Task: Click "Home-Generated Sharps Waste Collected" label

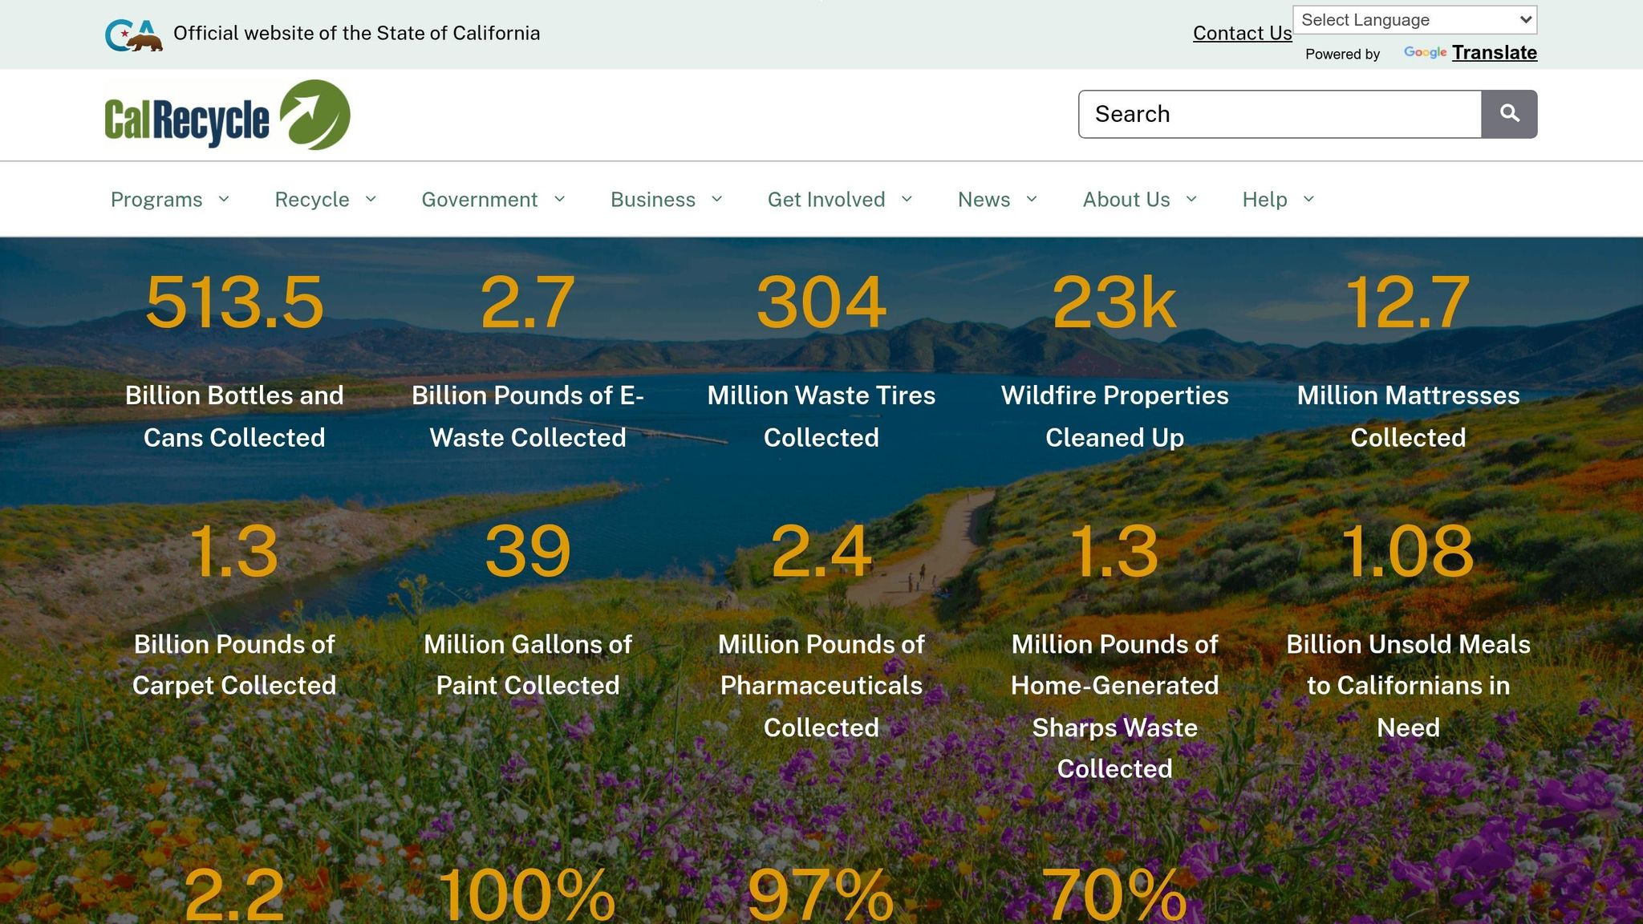Action: [1115, 727]
